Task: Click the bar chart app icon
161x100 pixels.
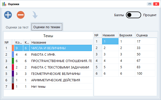Action: coord(4,4)
